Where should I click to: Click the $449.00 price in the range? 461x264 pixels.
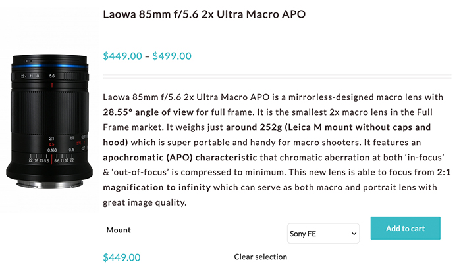coord(122,56)
